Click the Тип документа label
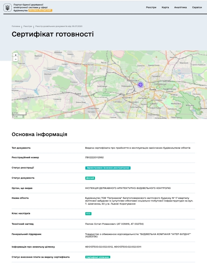This screenshot has height=265, width=207. click(21, 148)
